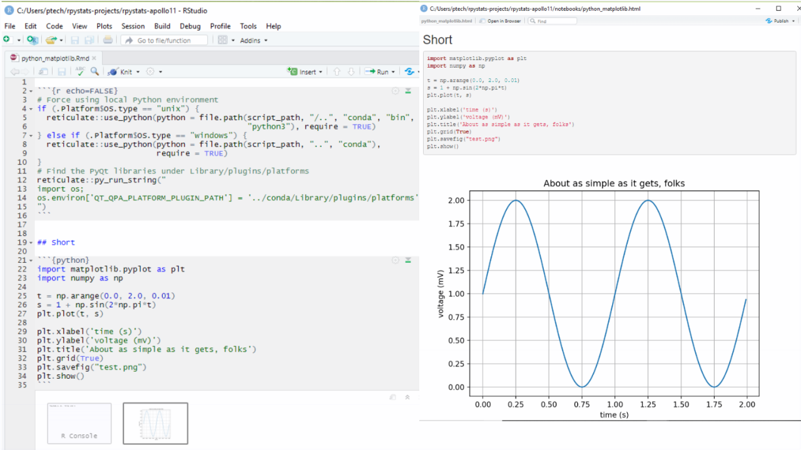This screenshot has width=801, height=450.
Task: Click Open in Browser in viewer window
Action: point(500,21)
